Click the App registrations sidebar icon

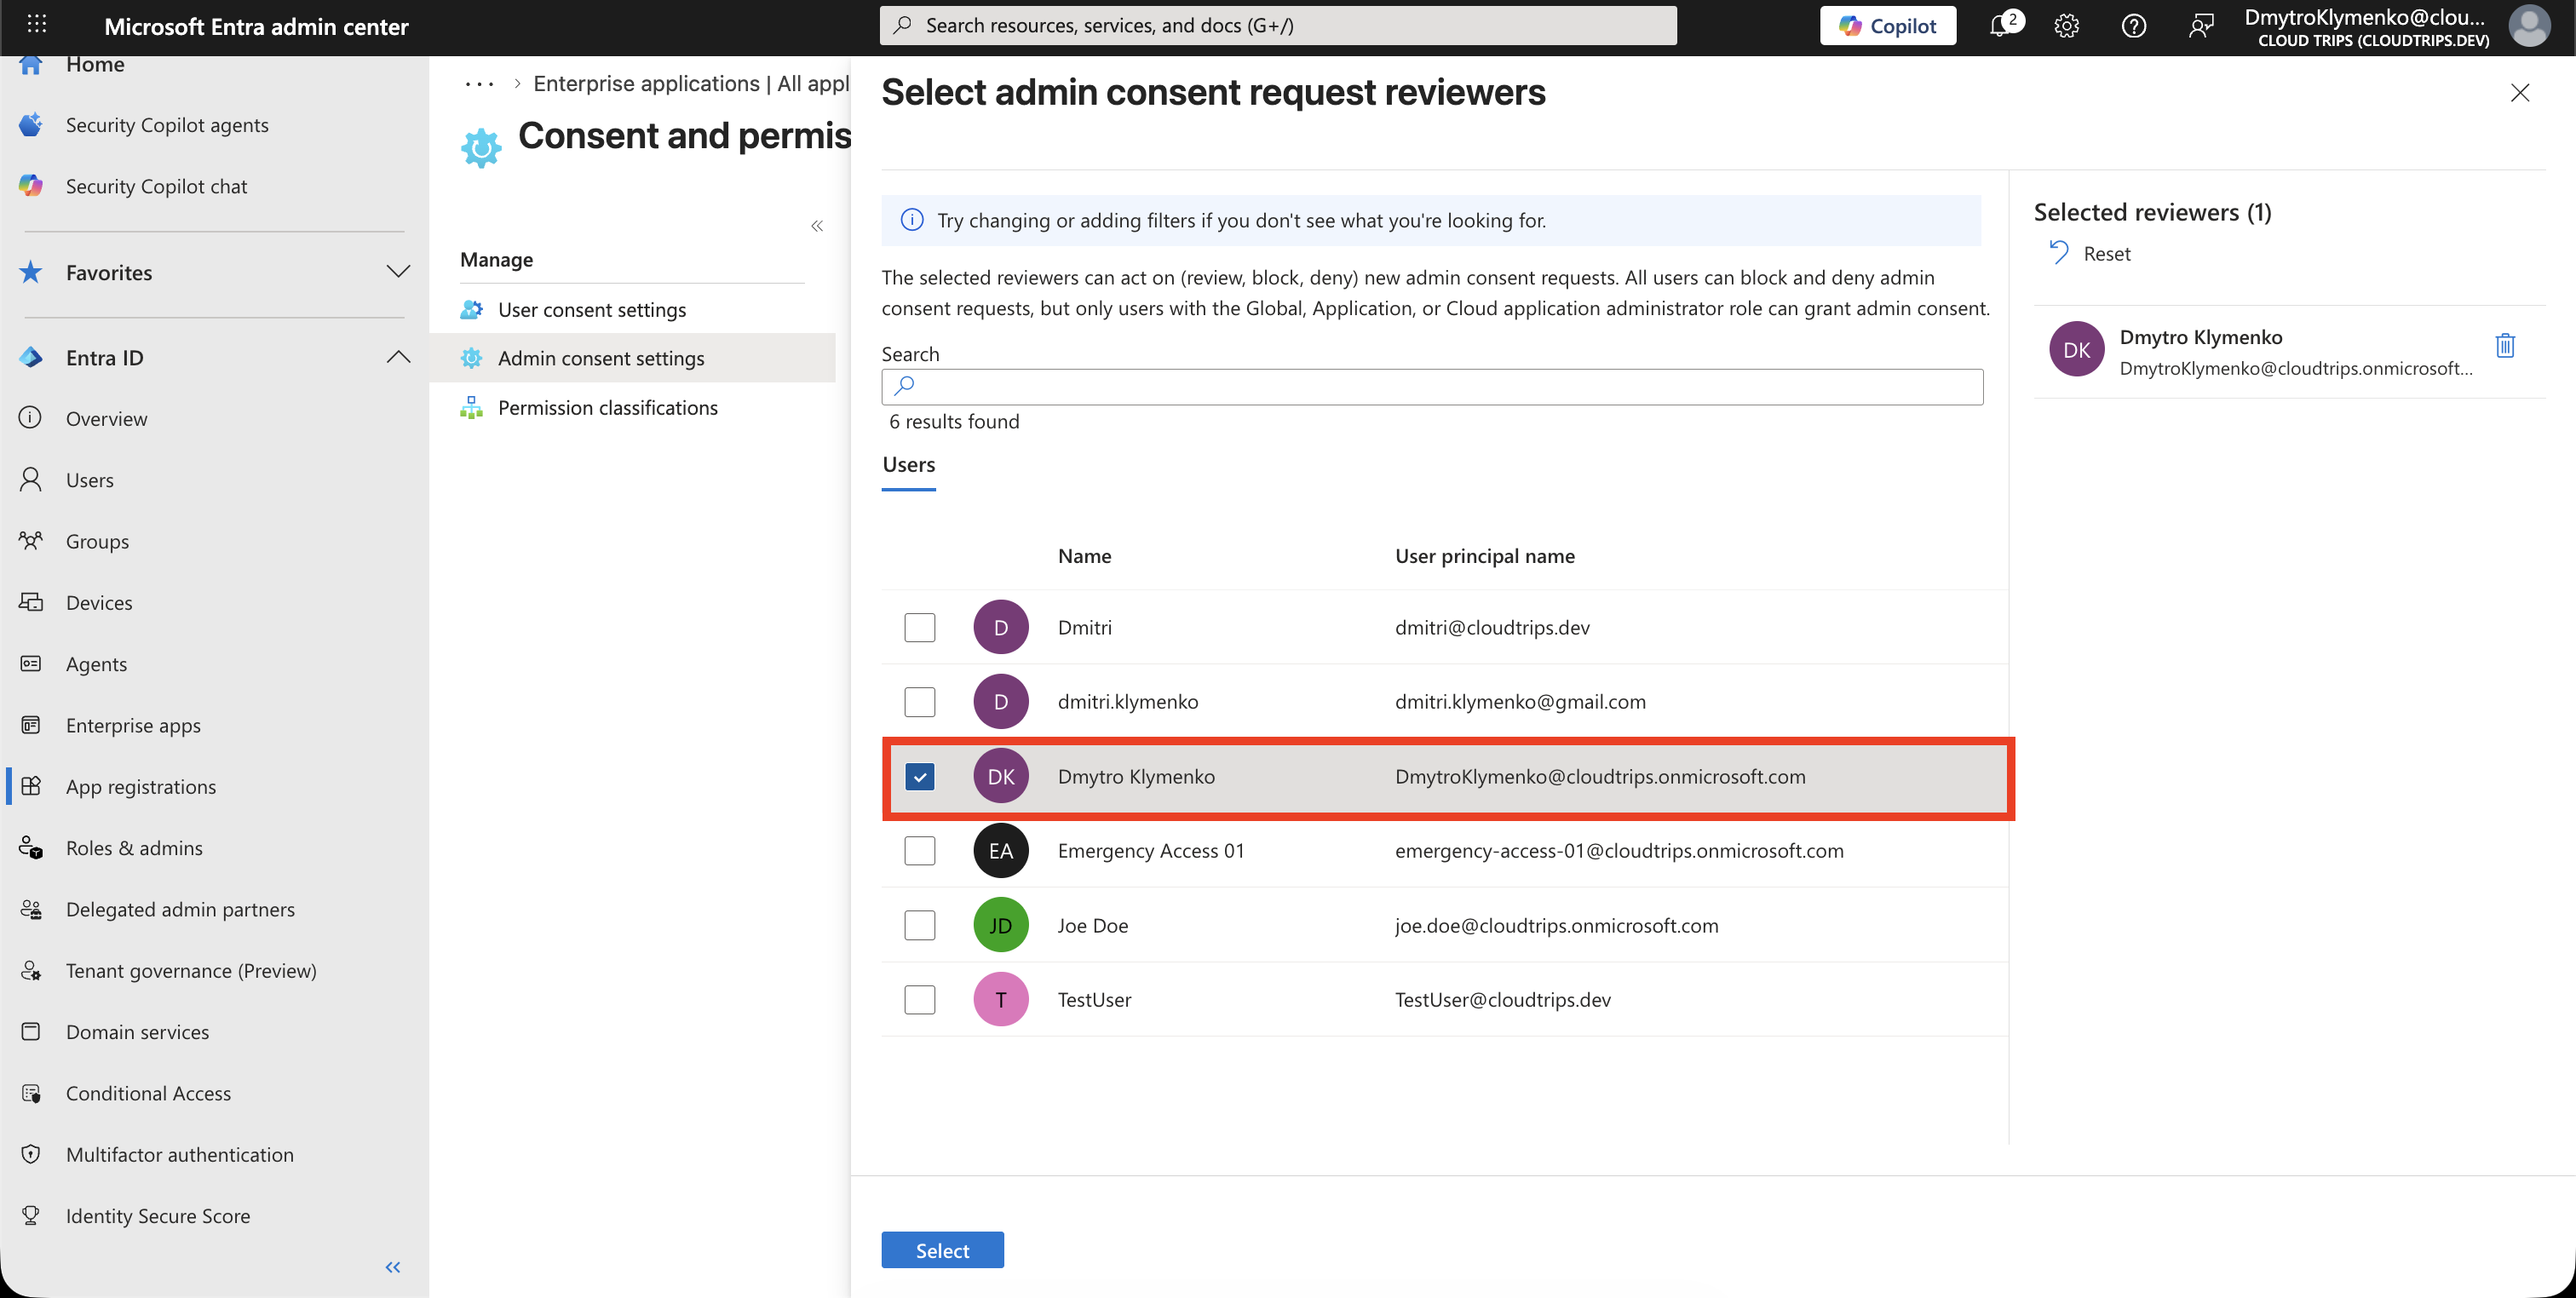pos(31,786)
